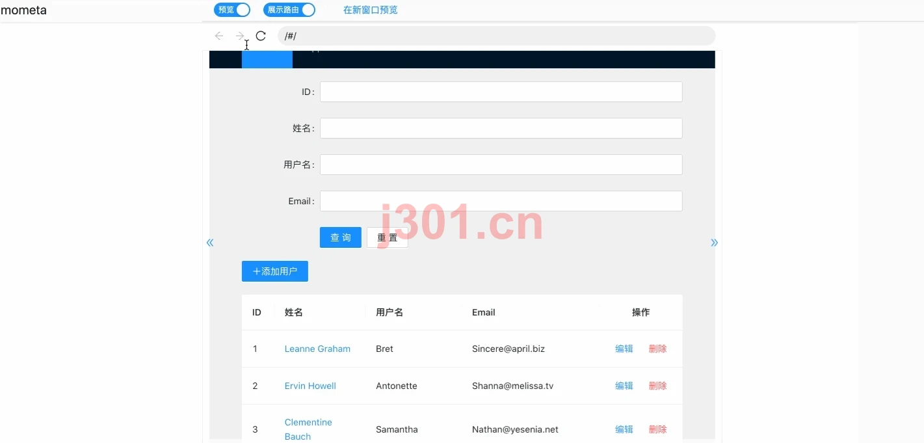
Task: Click into the 用户名 input field
Action: (501, 165)
